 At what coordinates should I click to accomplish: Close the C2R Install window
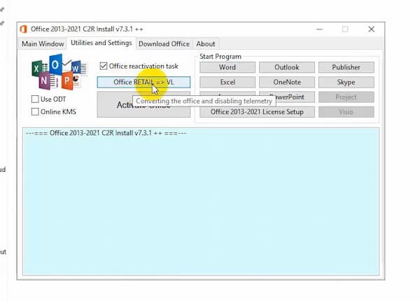click(371, 29)
